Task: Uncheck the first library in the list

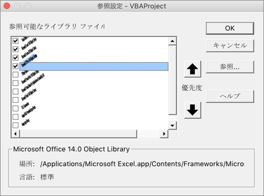Action: coord(15,41)
